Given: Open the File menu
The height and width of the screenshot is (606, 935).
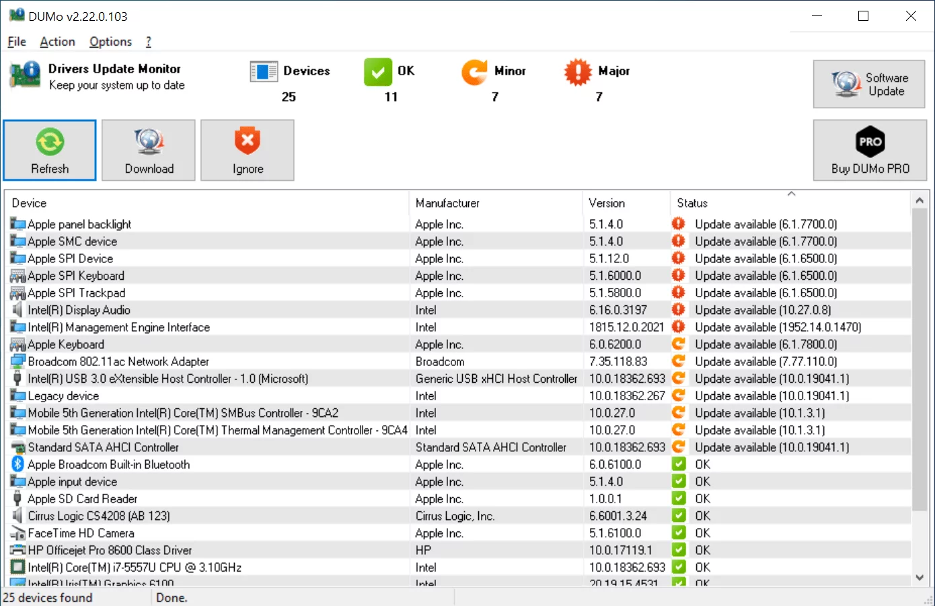Looking at the screenshot, I should coord(17,42).
